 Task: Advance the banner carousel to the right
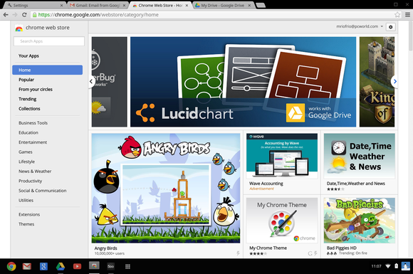[394, 81]
